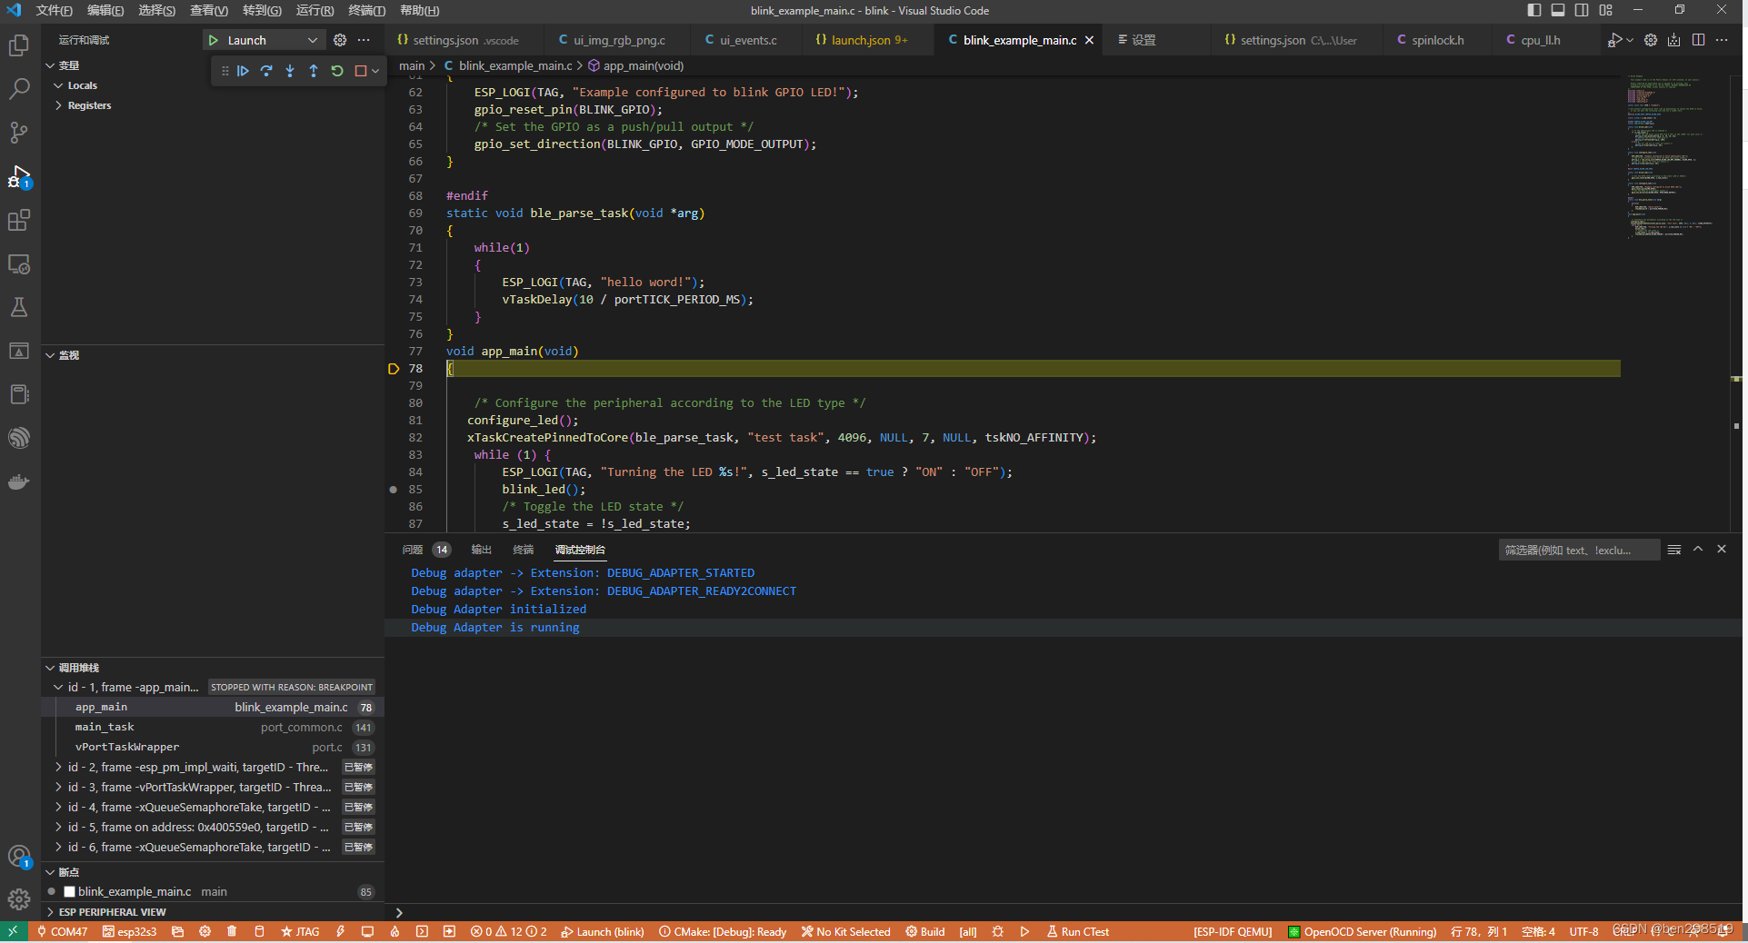Click the JTAG flash method icon
The image size is (1748, 943).
300,931
